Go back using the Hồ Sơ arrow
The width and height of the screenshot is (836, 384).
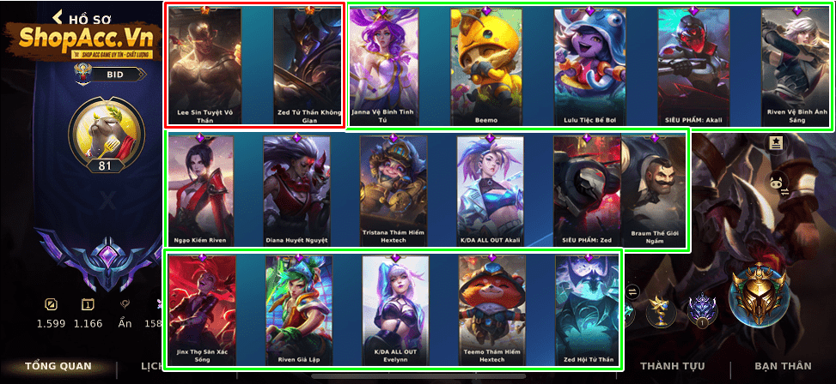click(x=58, y=17)
